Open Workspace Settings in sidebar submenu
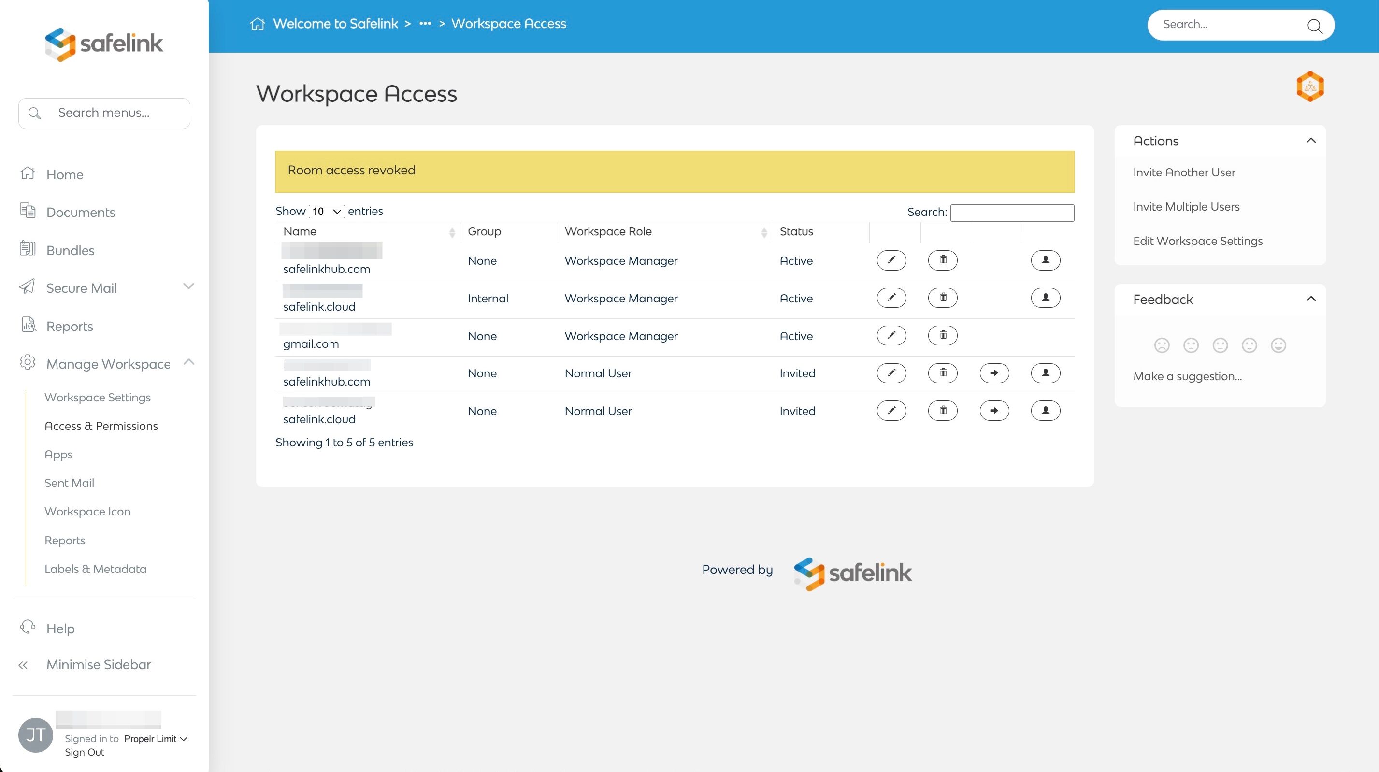The height and width of the screenshot is (772, 1379). [x=98, y=397]
